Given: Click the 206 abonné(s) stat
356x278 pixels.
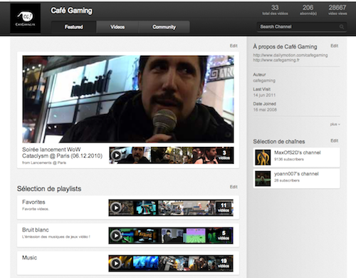Looking at the screenshot, I should tap(308, 10).
